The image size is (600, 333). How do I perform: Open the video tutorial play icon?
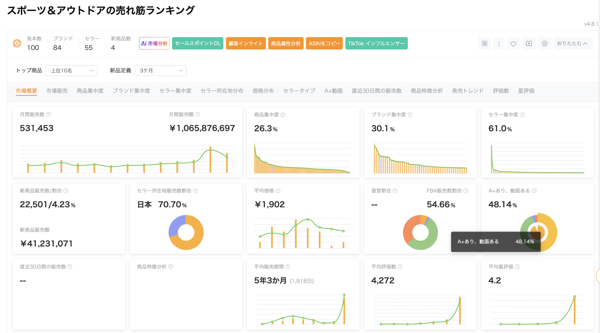[x=529, y=44]
